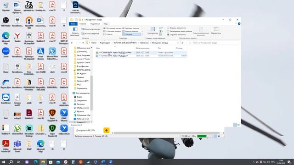The image size is (294, 165).
Task: Go up one folder level arrow
Action: pyautogui.click(x=83, y=43)
